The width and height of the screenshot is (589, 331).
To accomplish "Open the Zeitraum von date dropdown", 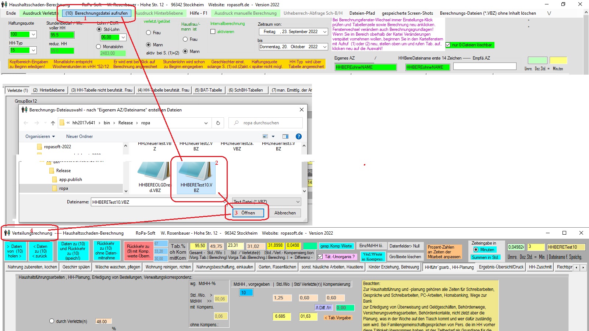I will pyautogui.click(x=324, y=32).
